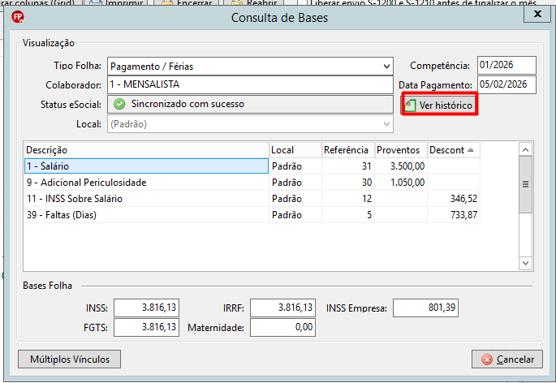Click the INSS base field 3.816,13
This screenshot has height=383, width=556.
[146, 308]
